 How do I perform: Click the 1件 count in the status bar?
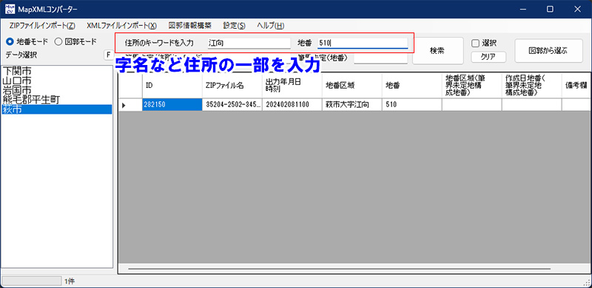point(70,281)
